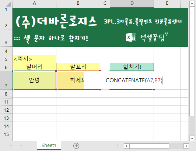
Task: Select row 4 header
Action: pos(6,51)
